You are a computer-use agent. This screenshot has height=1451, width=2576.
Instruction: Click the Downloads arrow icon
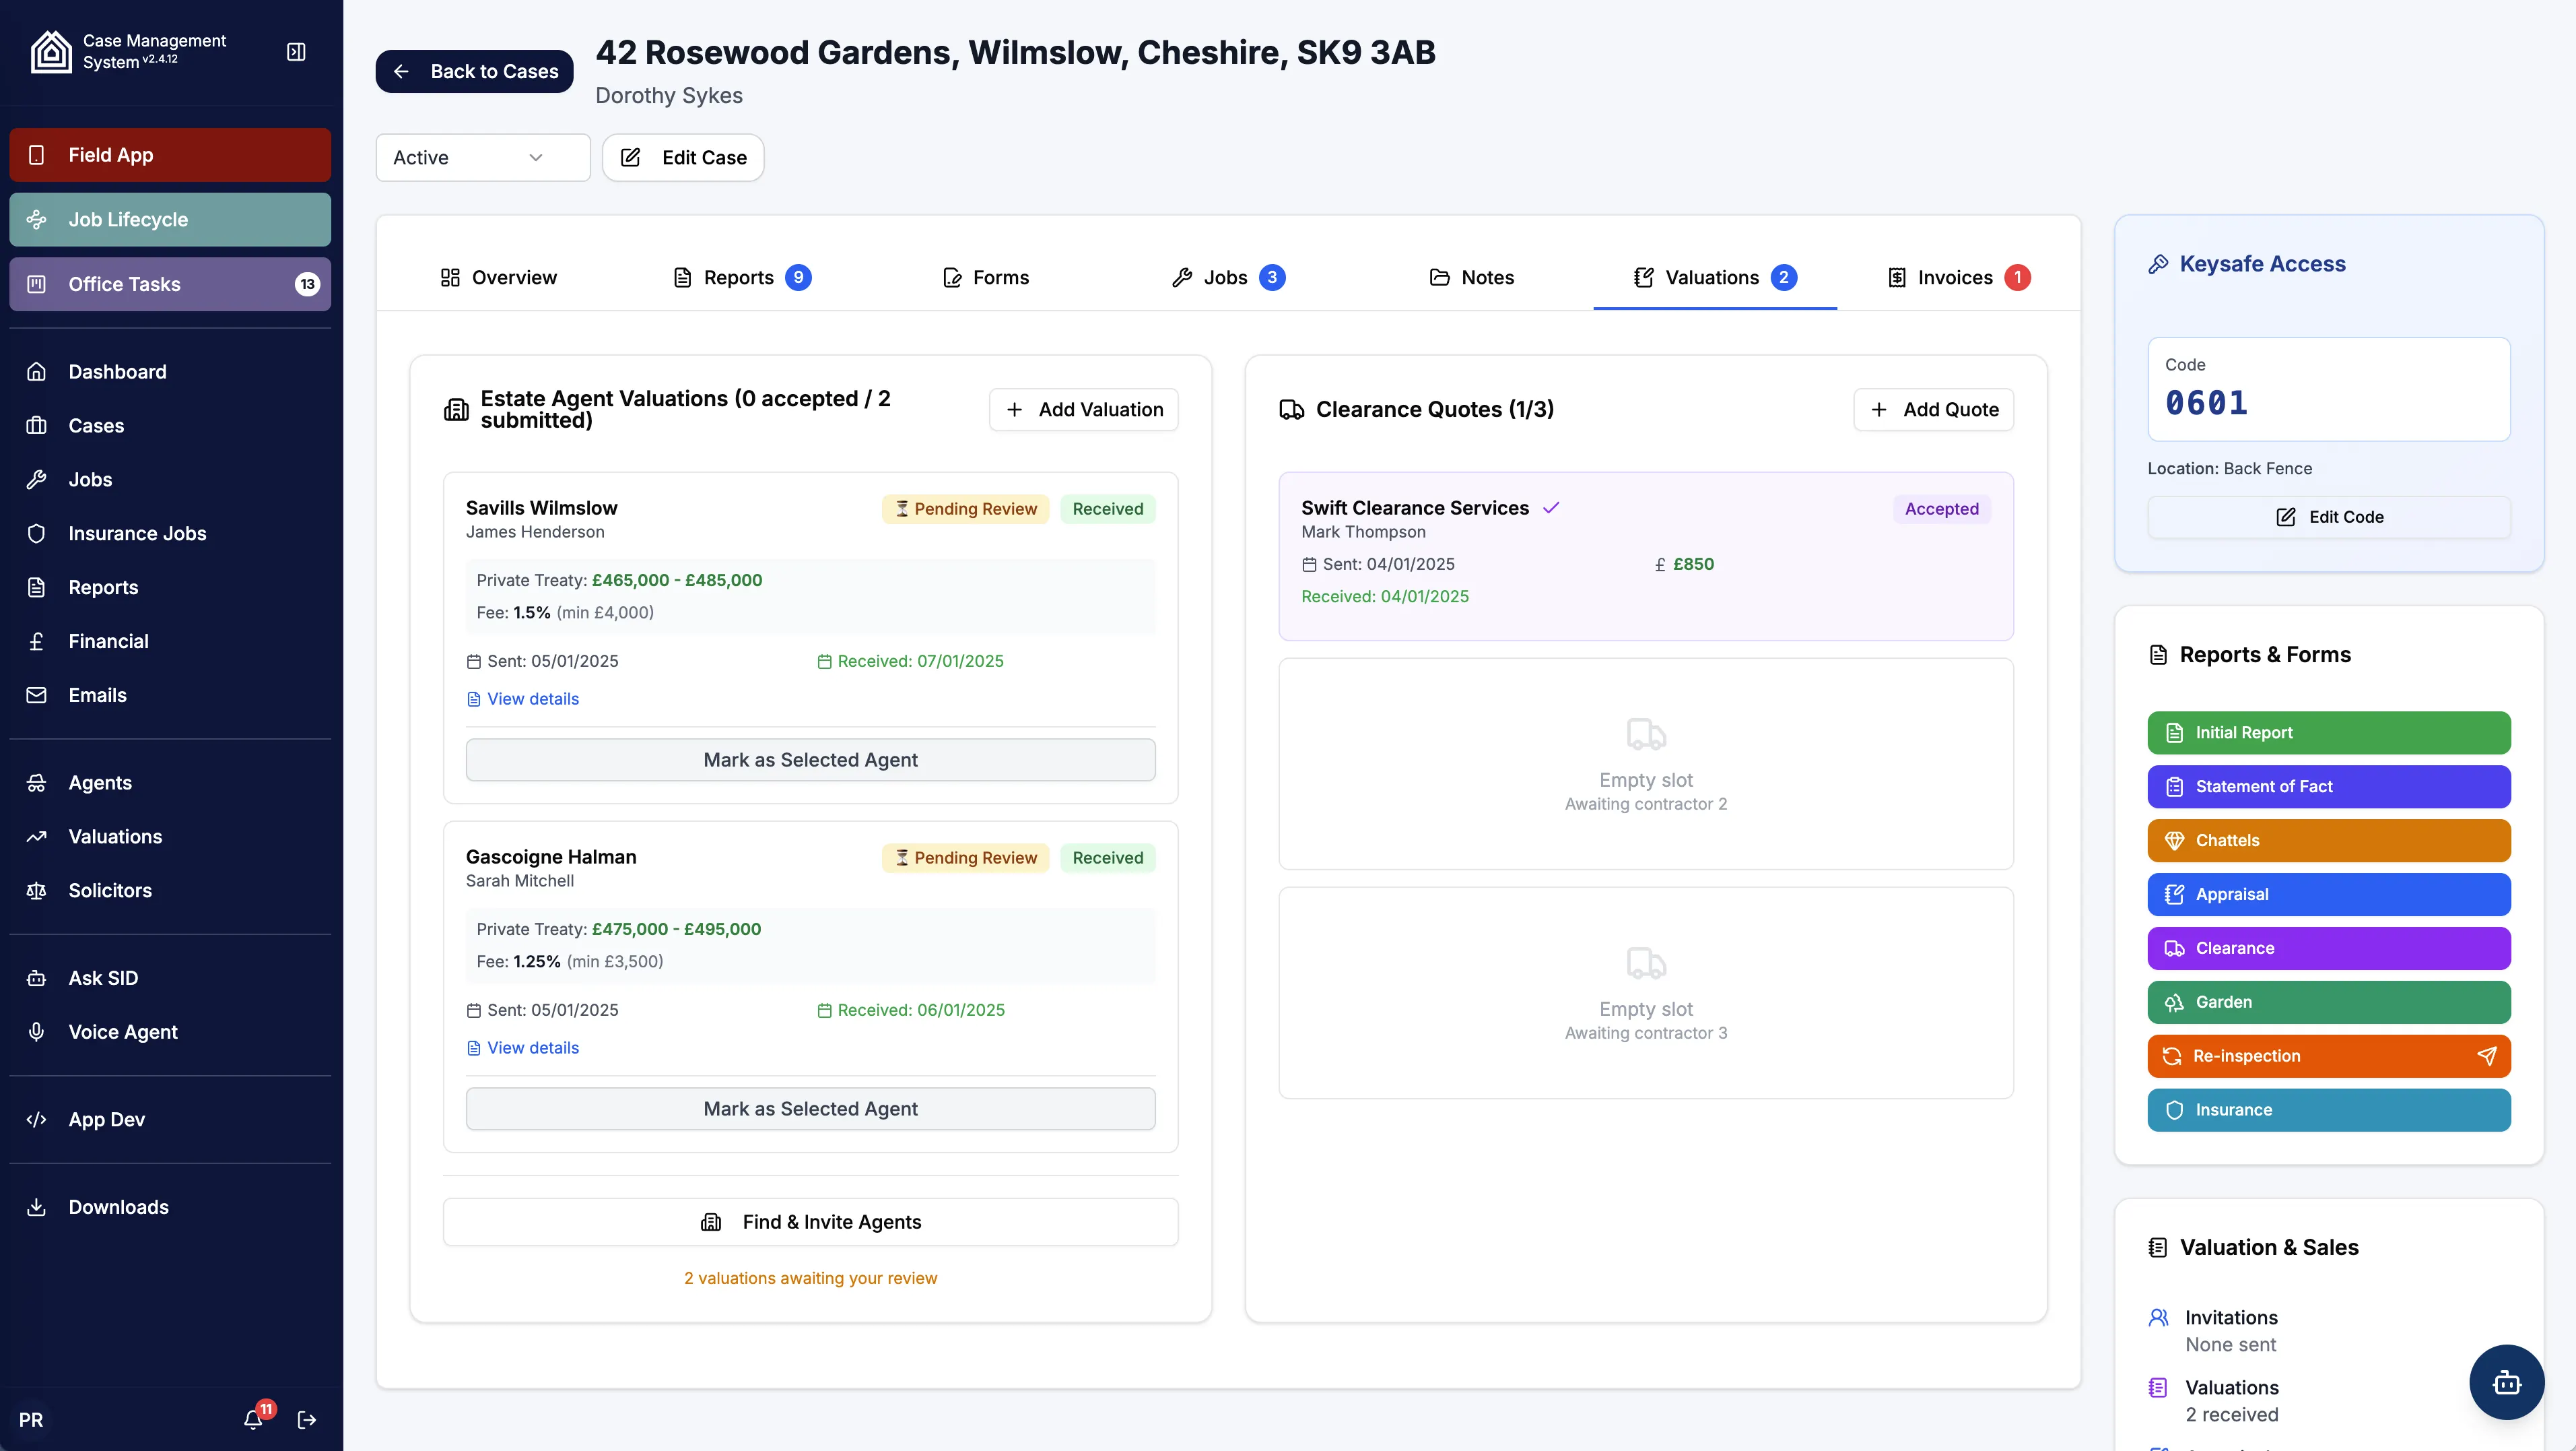click(37, 1207)
